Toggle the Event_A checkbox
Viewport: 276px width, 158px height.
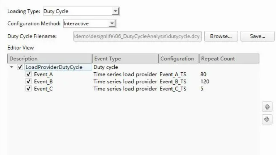(28, 74)
